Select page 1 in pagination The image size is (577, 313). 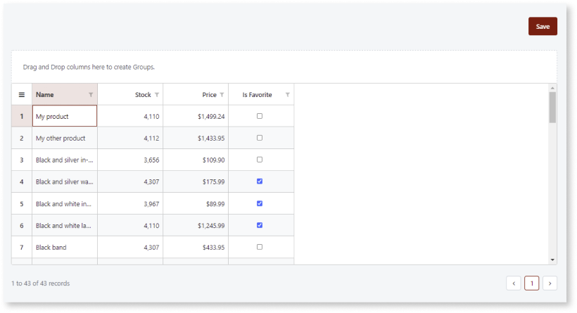[532, 283]
